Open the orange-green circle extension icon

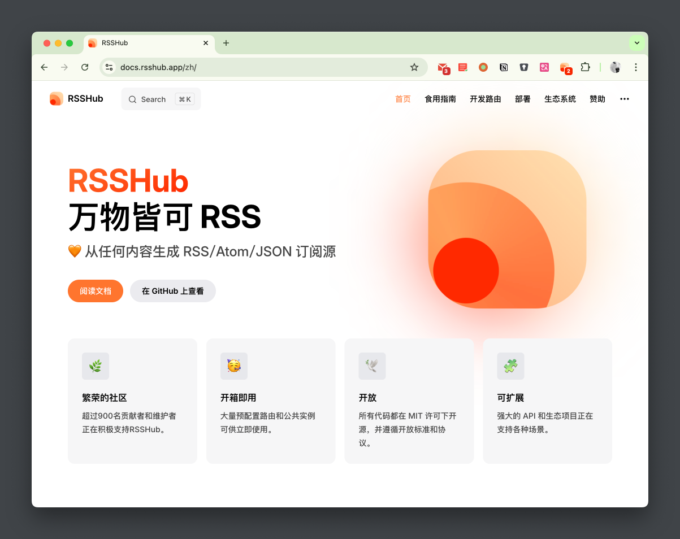483,67
